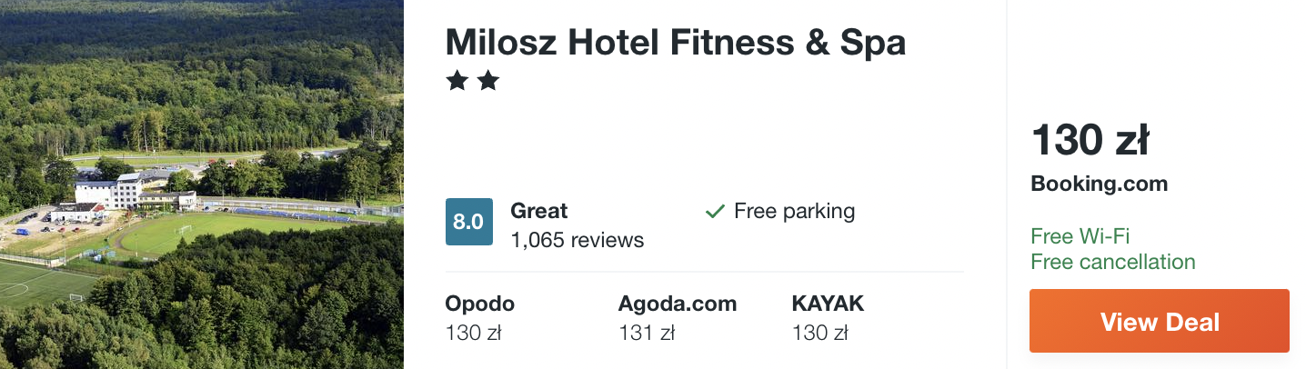Click the View Deal button
The image size is (1306, 369).
pyautogui.click(x=1160, y=321)
